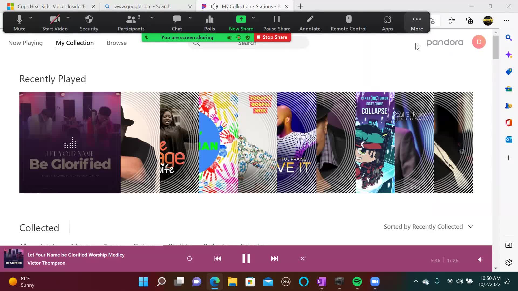This screenshot has height=291, width=518.
Task: Click the replay track icon
Action: (x=189, y=259)
